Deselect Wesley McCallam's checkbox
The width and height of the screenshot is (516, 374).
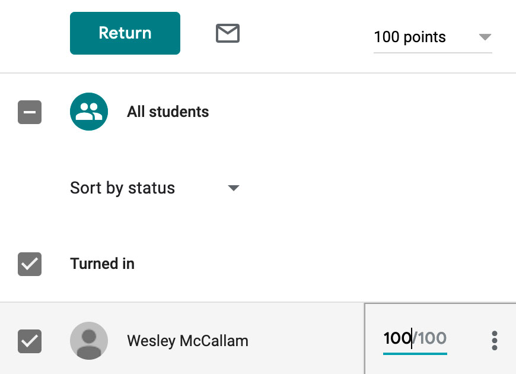pyautogui.click(x=30, y=341)
